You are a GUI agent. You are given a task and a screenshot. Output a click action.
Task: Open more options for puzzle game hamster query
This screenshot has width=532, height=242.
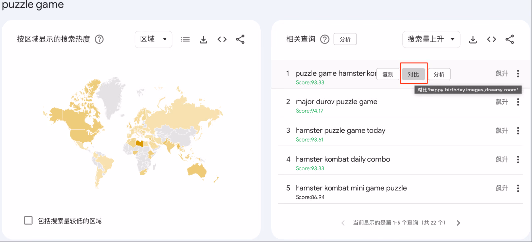coord(518,74)
